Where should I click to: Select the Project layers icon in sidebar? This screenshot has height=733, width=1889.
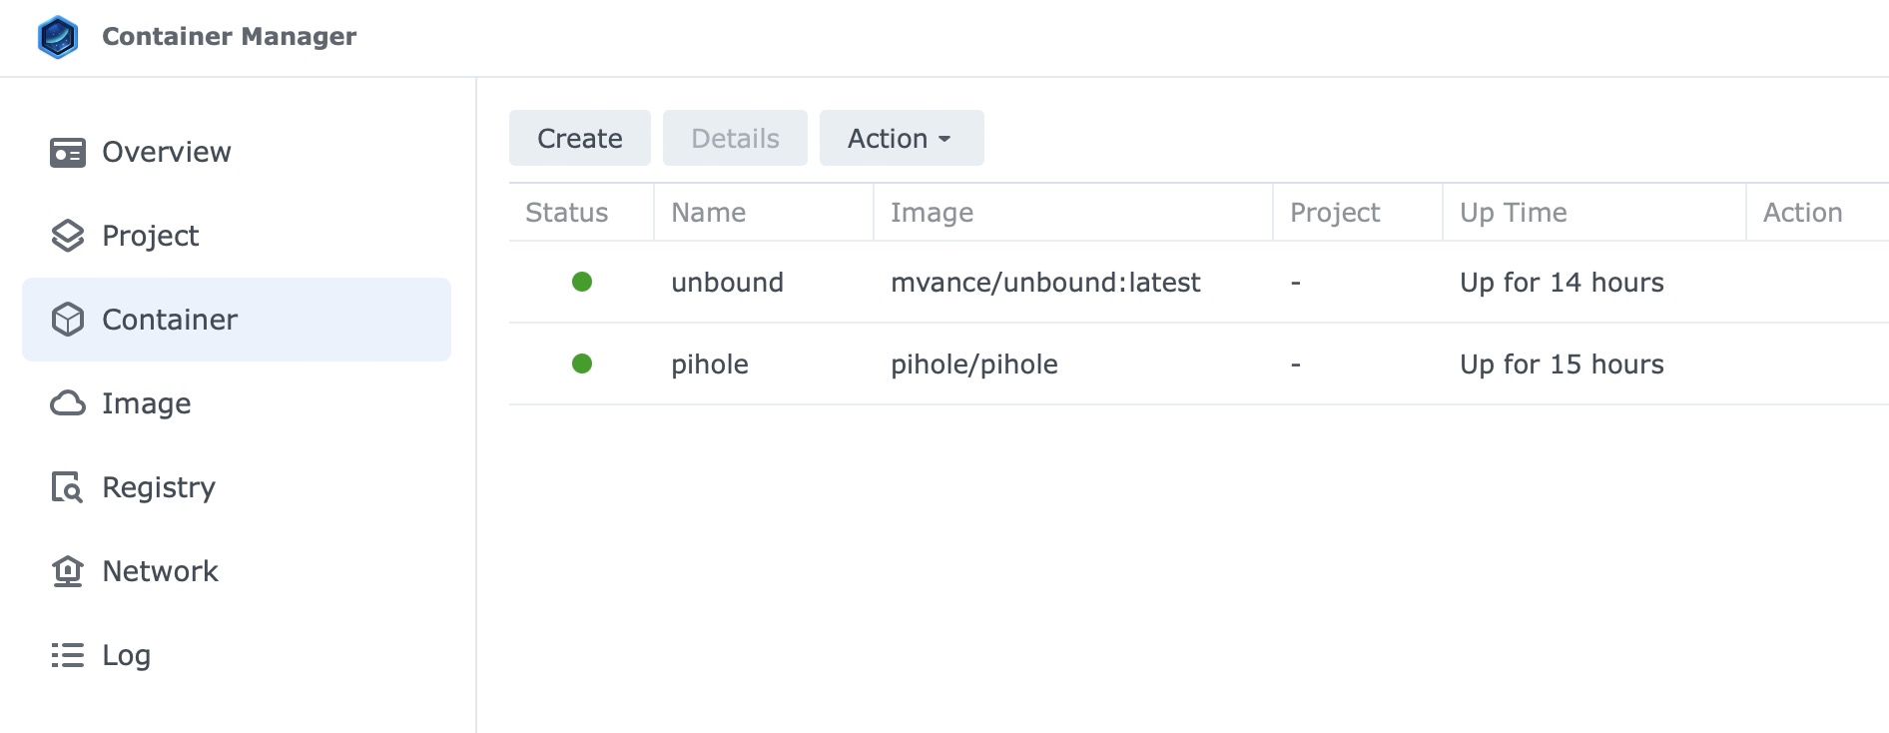pos(68,236)
